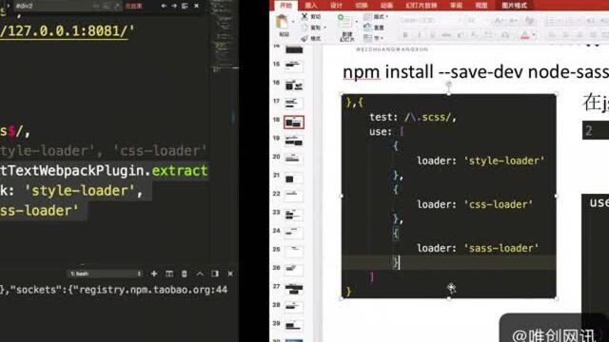Image resolution: width=609 pixels, height=342 pixels.
Task: Open the terminal selector '1: bash' dropdown
Action: click(106, 274)
